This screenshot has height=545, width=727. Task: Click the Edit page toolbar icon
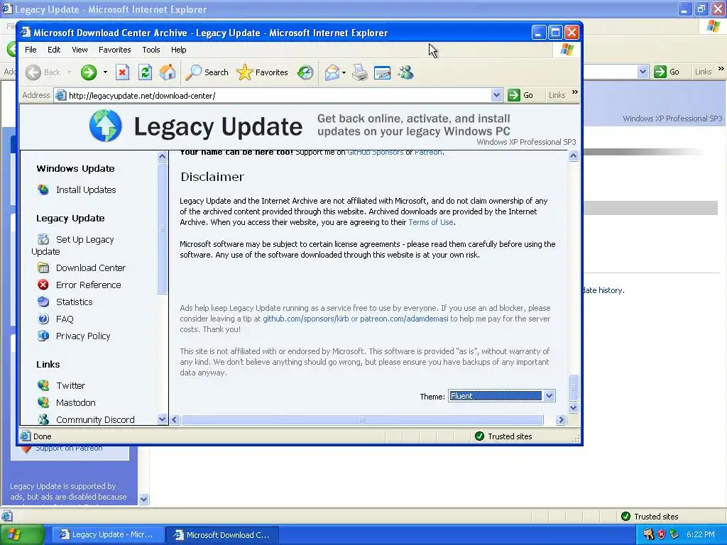(382, 73)
